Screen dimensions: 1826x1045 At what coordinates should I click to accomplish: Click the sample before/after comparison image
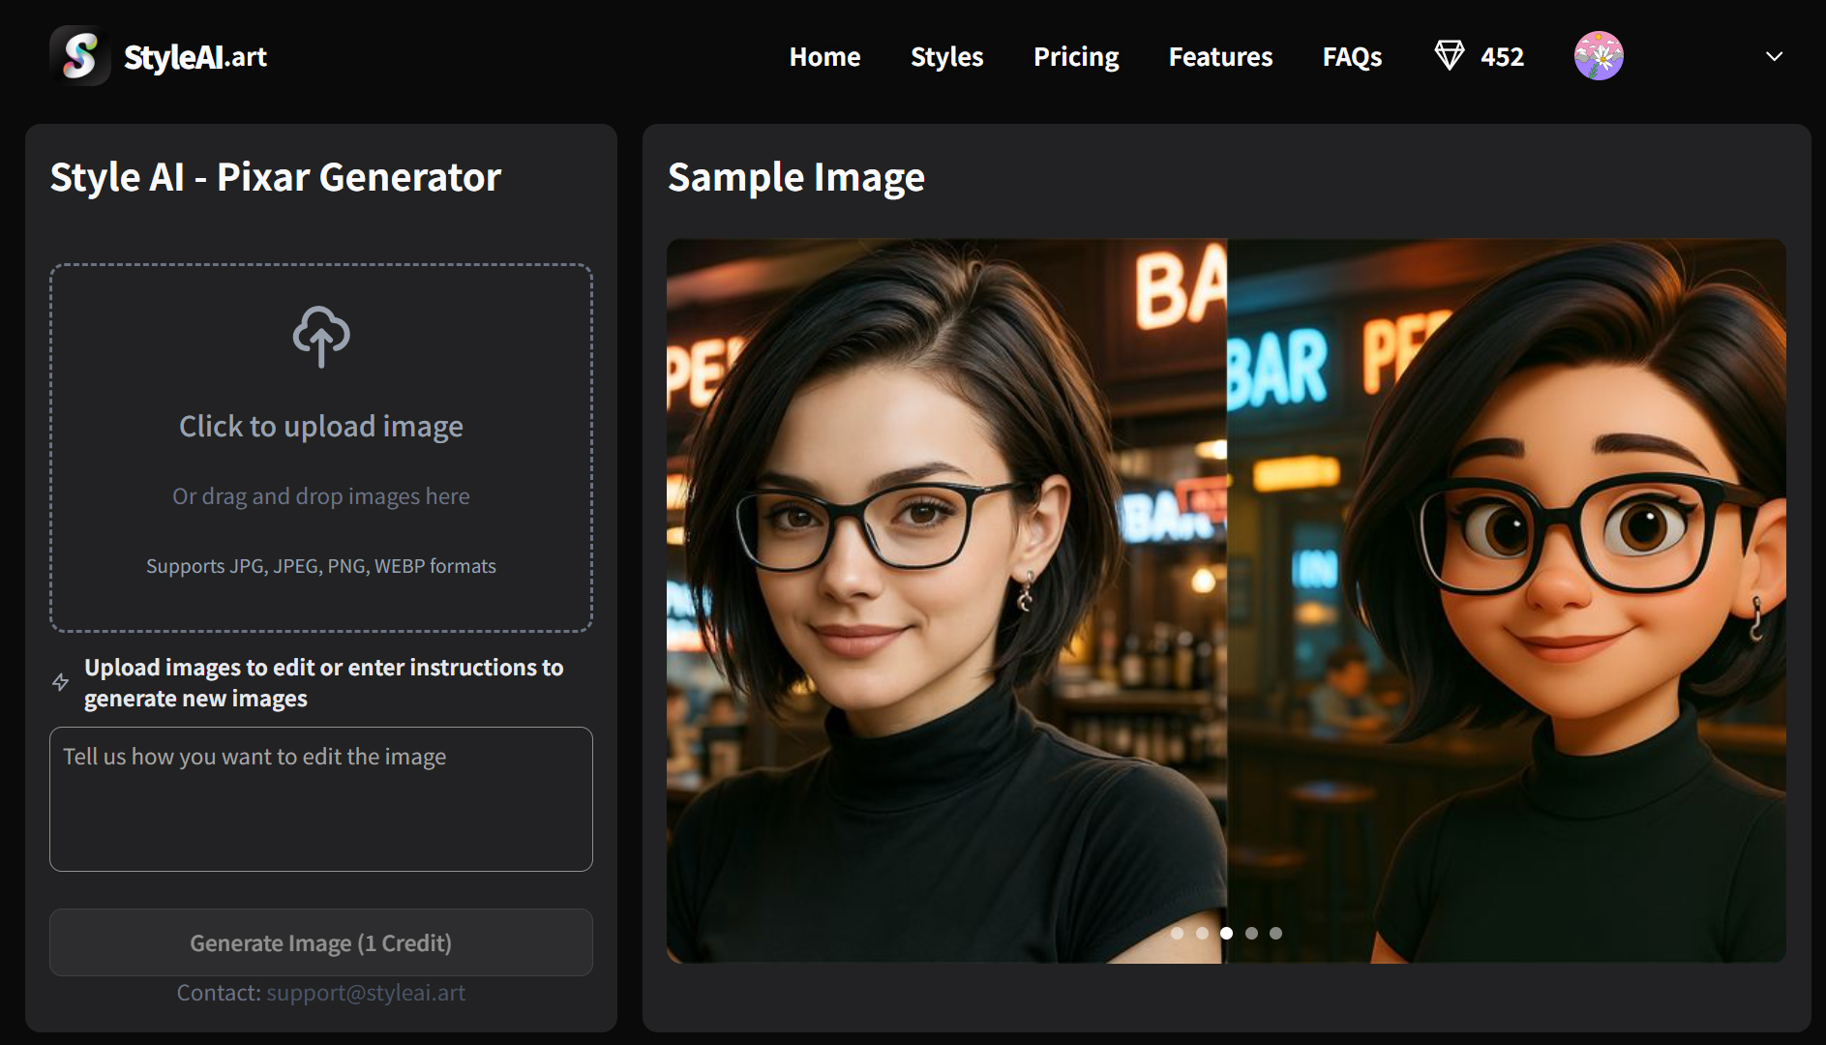pos(1225,600)
